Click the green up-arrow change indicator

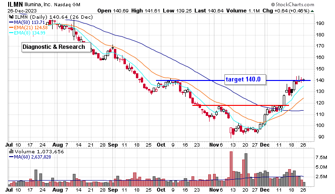312,11
